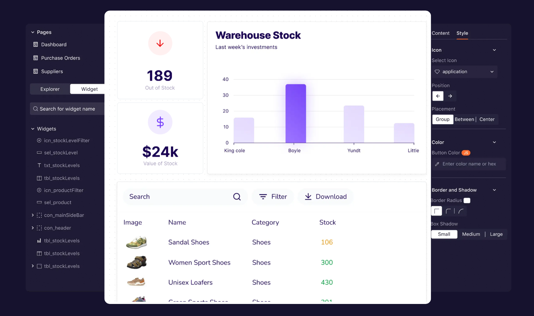The height and width of the screenshot is (316, 534).
Task: Click the Download button
Action: click(325, 197)
